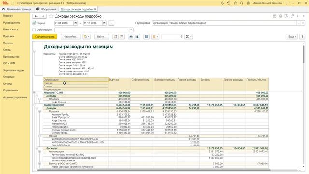Screen dimensions: 309x174
Task: Switch to Обсуждения tab
Action: (46, 9)
